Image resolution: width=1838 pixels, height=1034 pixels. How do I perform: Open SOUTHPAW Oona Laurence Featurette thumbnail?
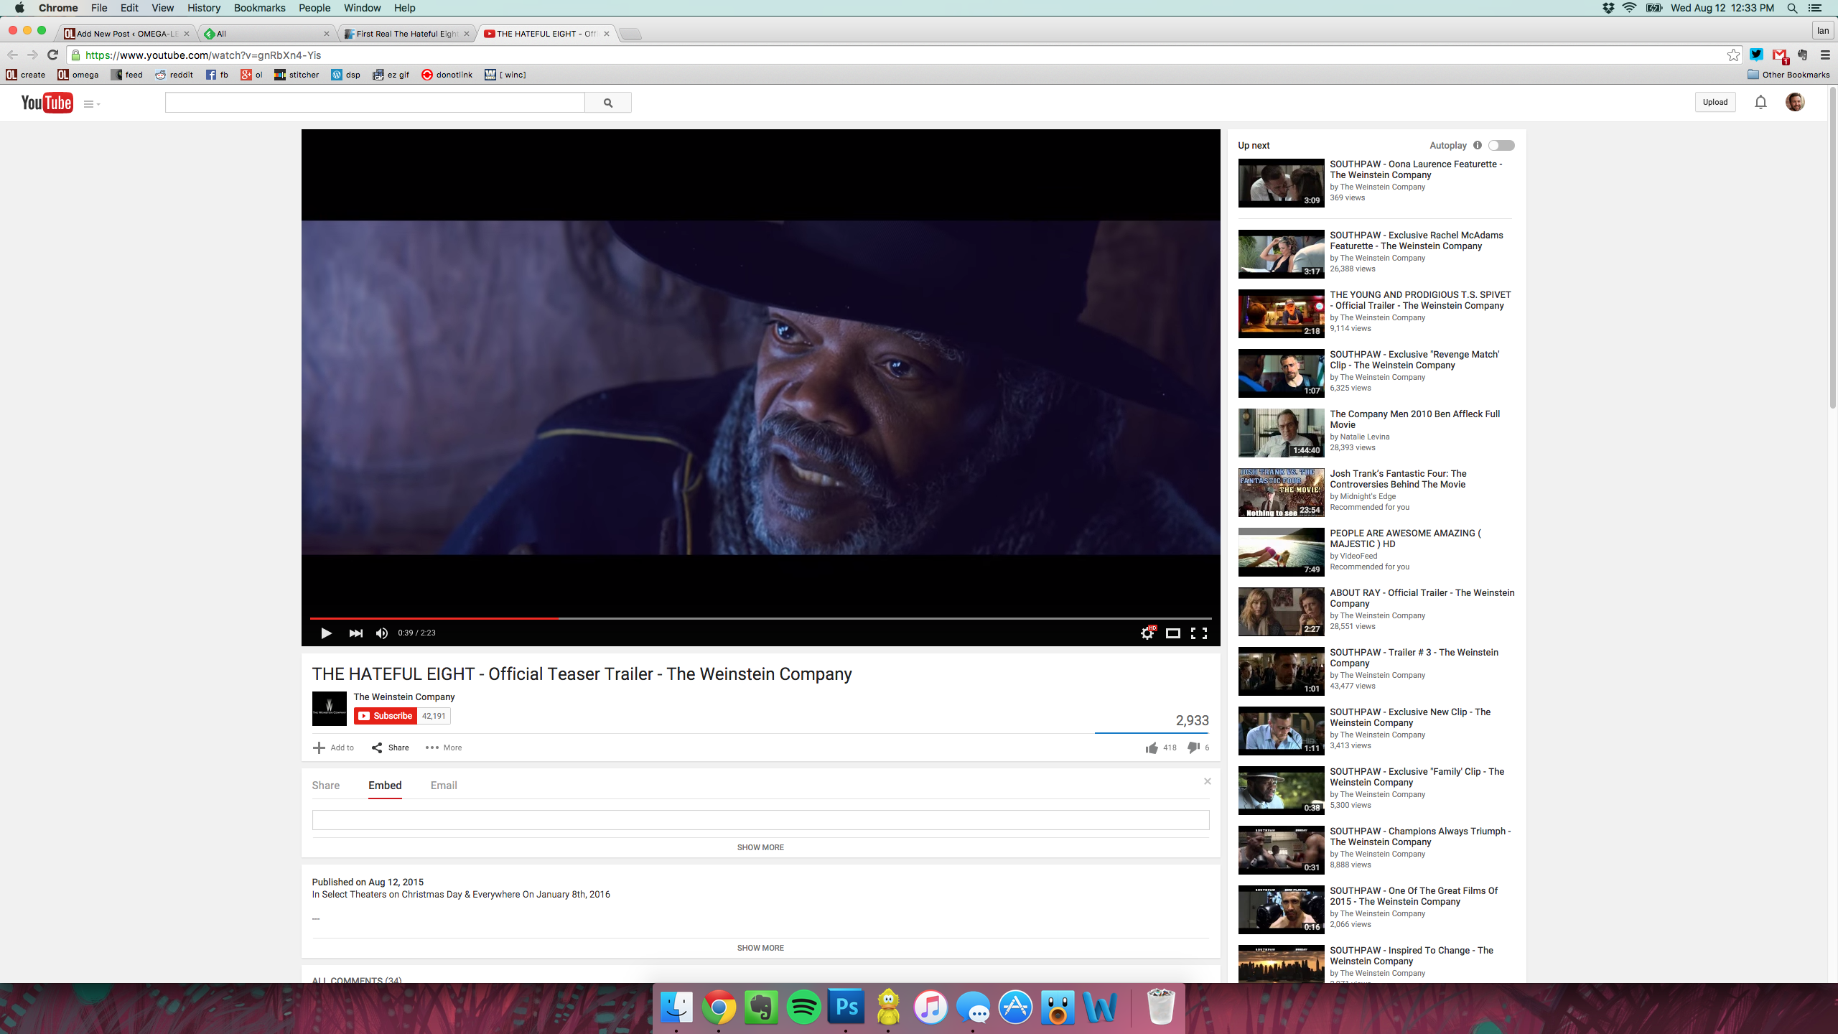click(1281, 183)
